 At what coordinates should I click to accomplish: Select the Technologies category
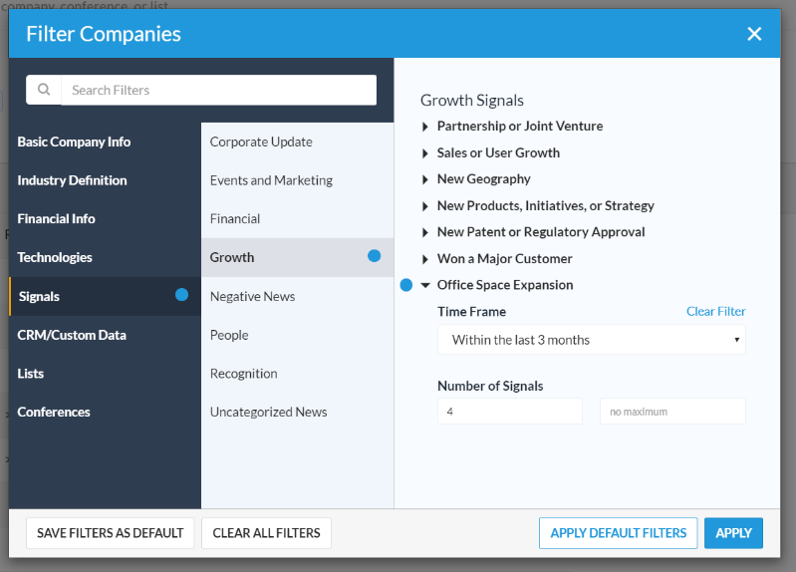(55, 257)
